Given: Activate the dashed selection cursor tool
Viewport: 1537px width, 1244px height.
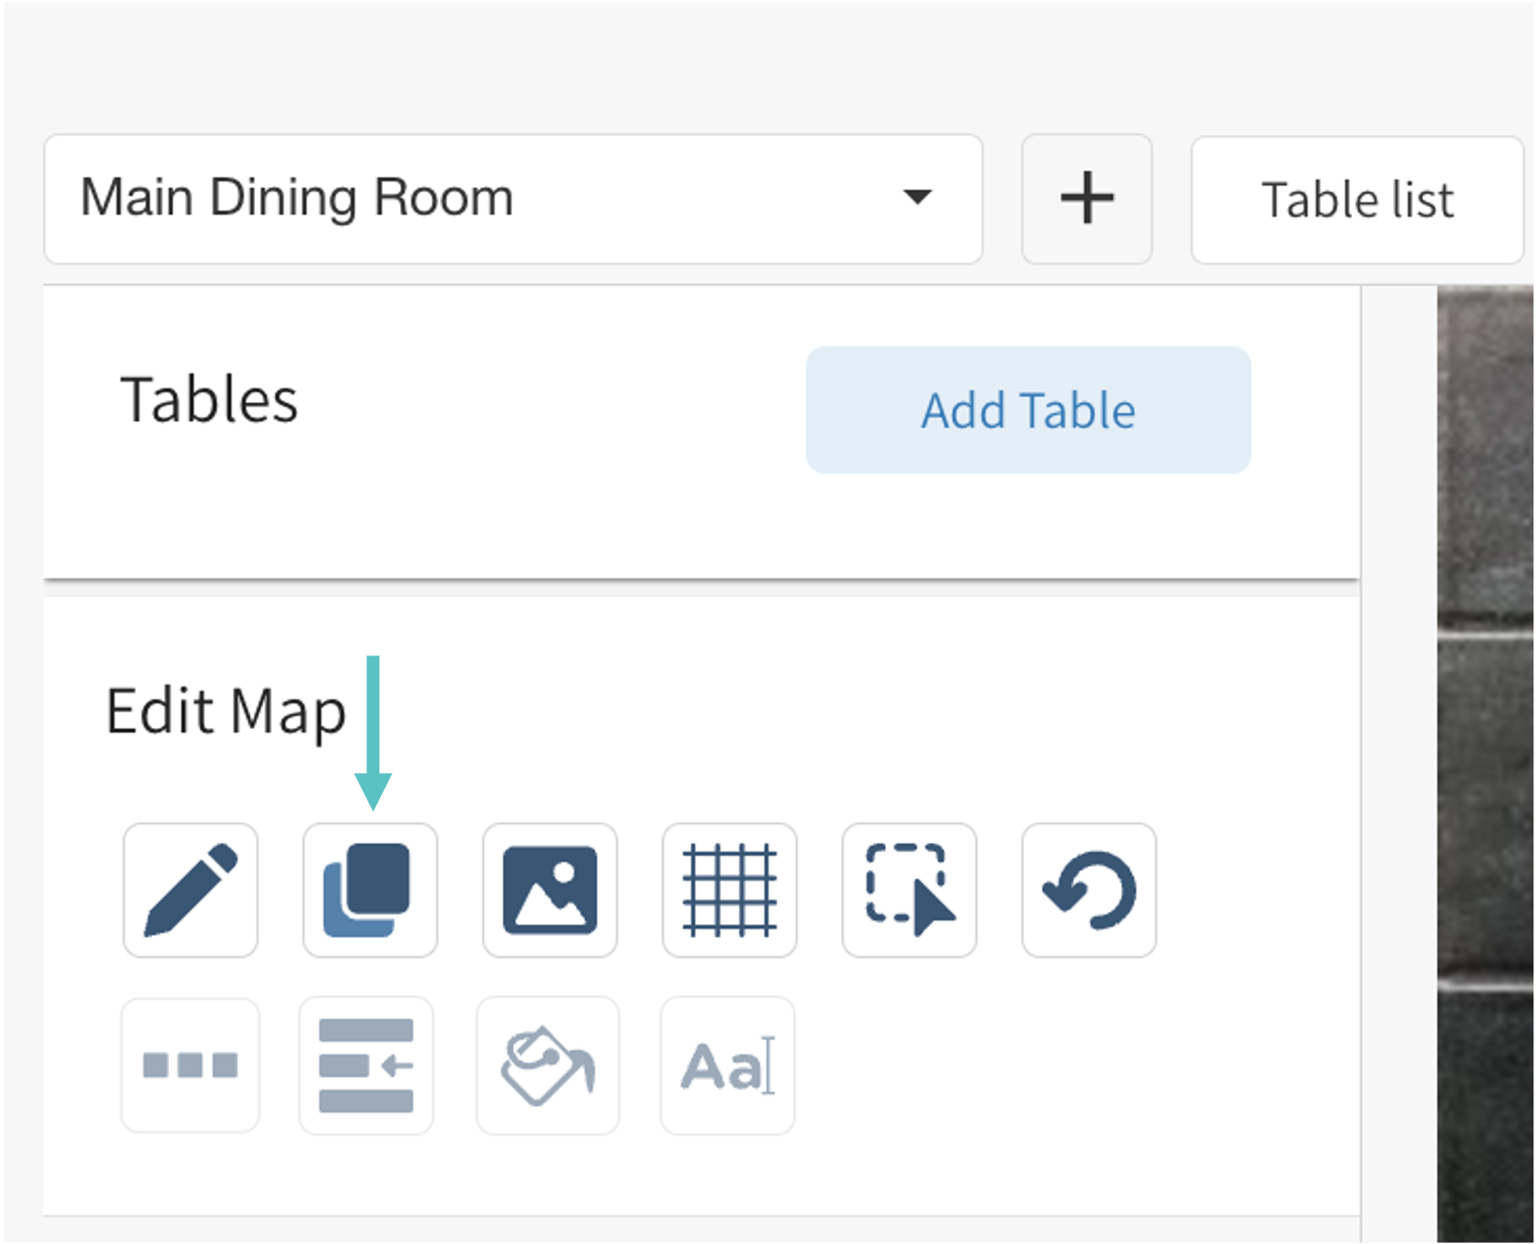Looking at the screenshot, I should point(909,890).
